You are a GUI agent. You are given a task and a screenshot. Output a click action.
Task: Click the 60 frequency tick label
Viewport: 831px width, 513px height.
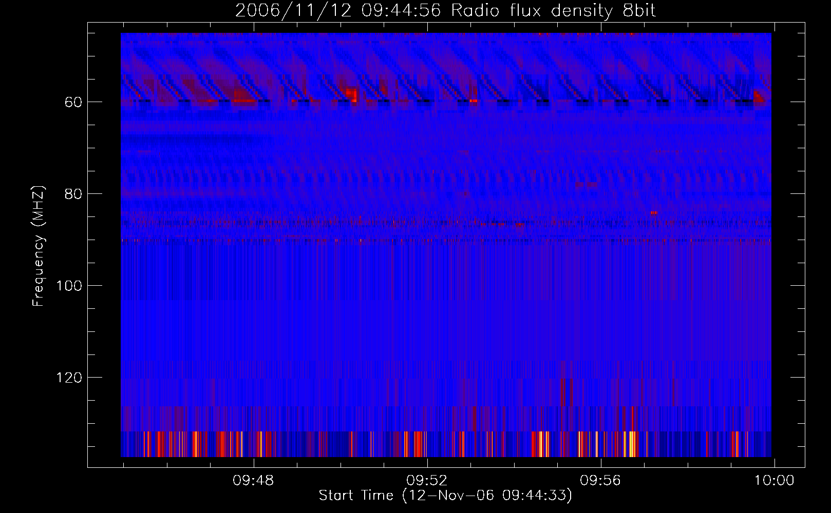click(73, 103)
